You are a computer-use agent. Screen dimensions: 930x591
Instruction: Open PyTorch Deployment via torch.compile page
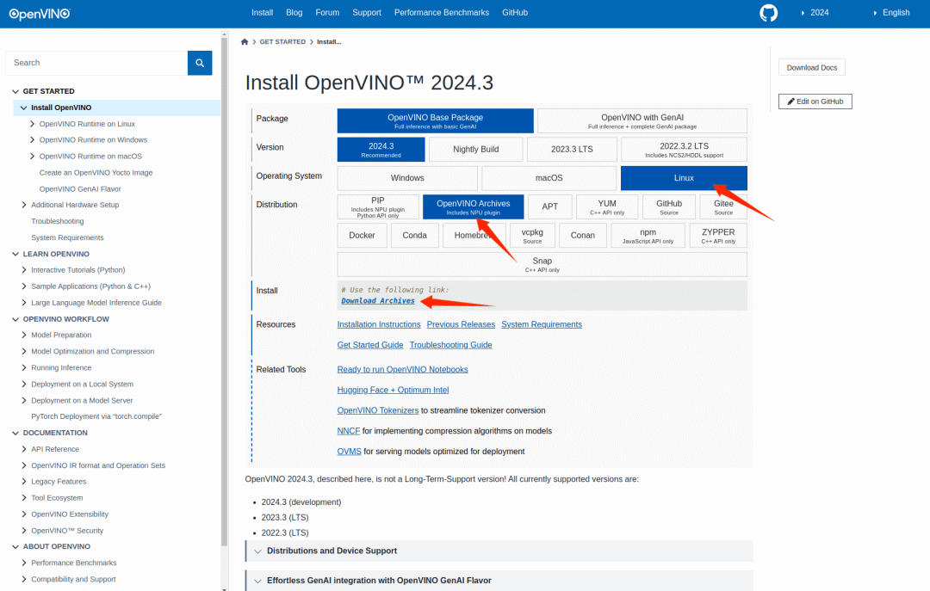tap(96, 416)
